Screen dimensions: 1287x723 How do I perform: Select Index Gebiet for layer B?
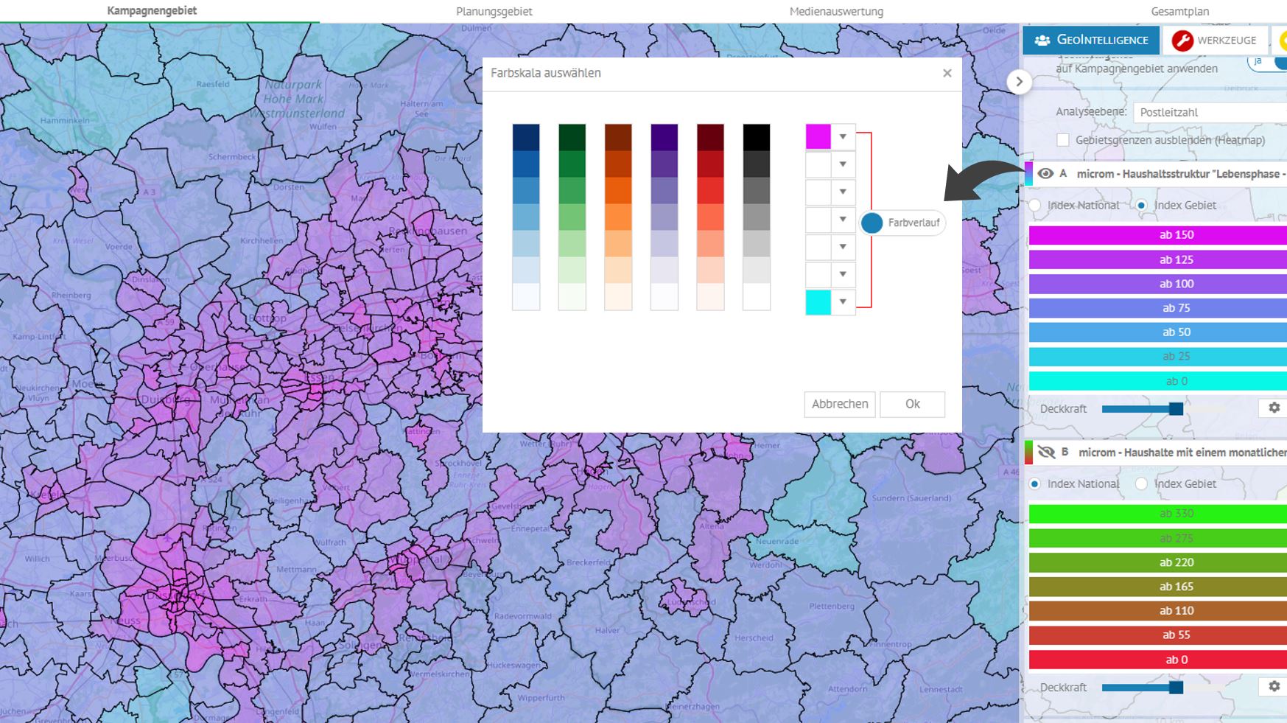click(1141, 483)
